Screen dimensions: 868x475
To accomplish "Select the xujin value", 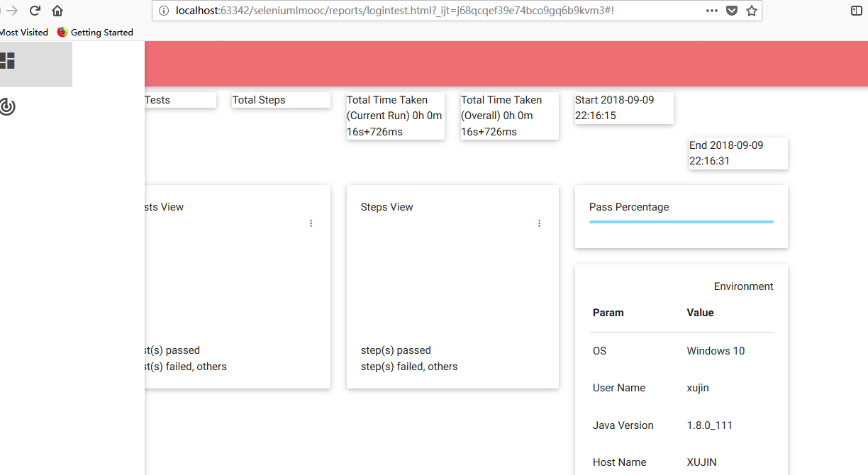I will tap(698, 388).
